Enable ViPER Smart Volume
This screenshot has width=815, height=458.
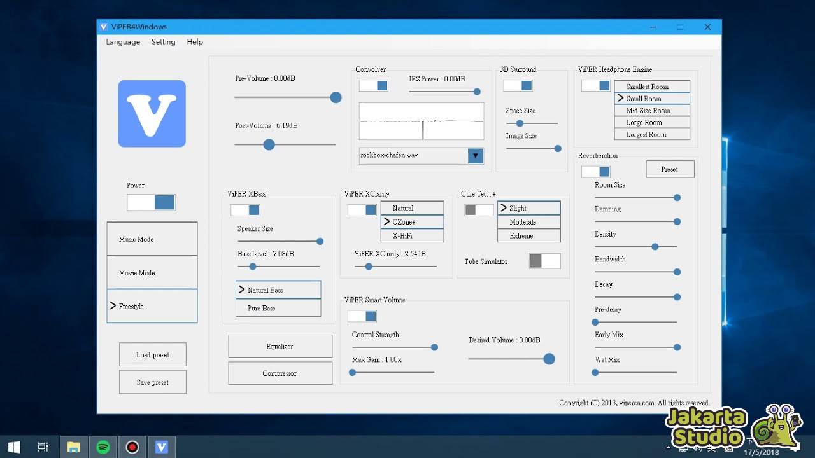tap(362, 316)
